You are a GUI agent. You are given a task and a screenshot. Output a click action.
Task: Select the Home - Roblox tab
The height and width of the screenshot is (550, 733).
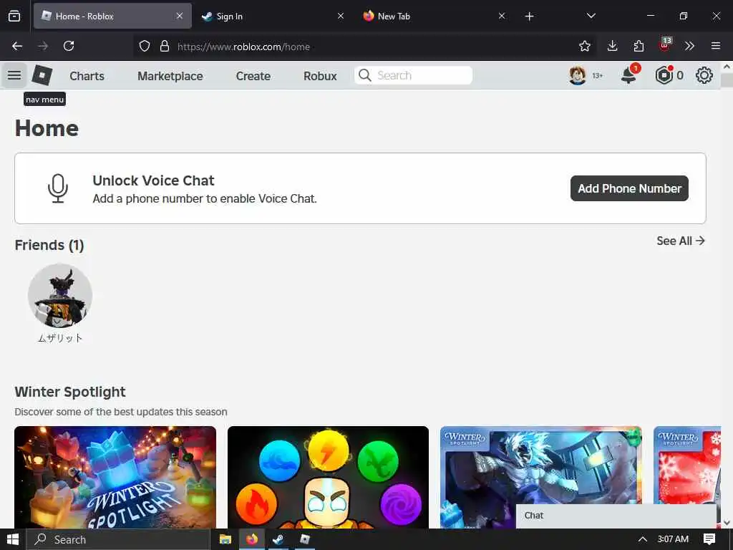coord(112,16)
